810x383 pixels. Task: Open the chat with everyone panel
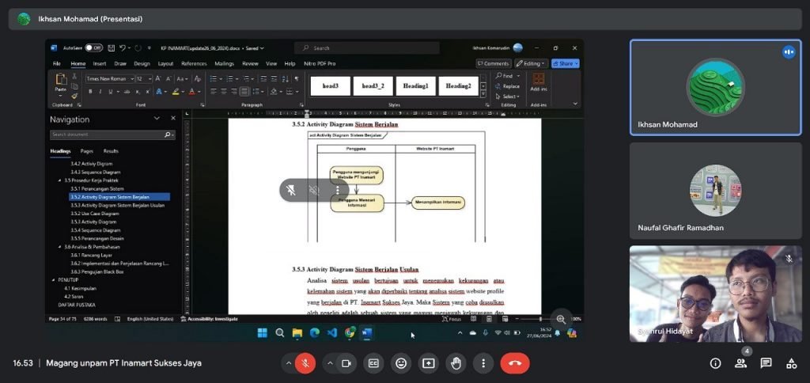pos(766,363)
